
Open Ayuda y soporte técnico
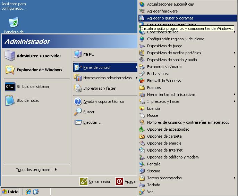point(105,101)
